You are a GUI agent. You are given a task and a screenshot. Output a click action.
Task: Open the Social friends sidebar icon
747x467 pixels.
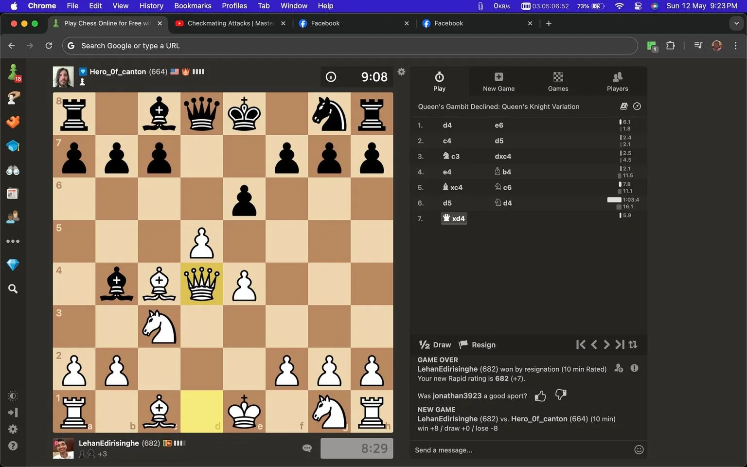click(13, 217)
